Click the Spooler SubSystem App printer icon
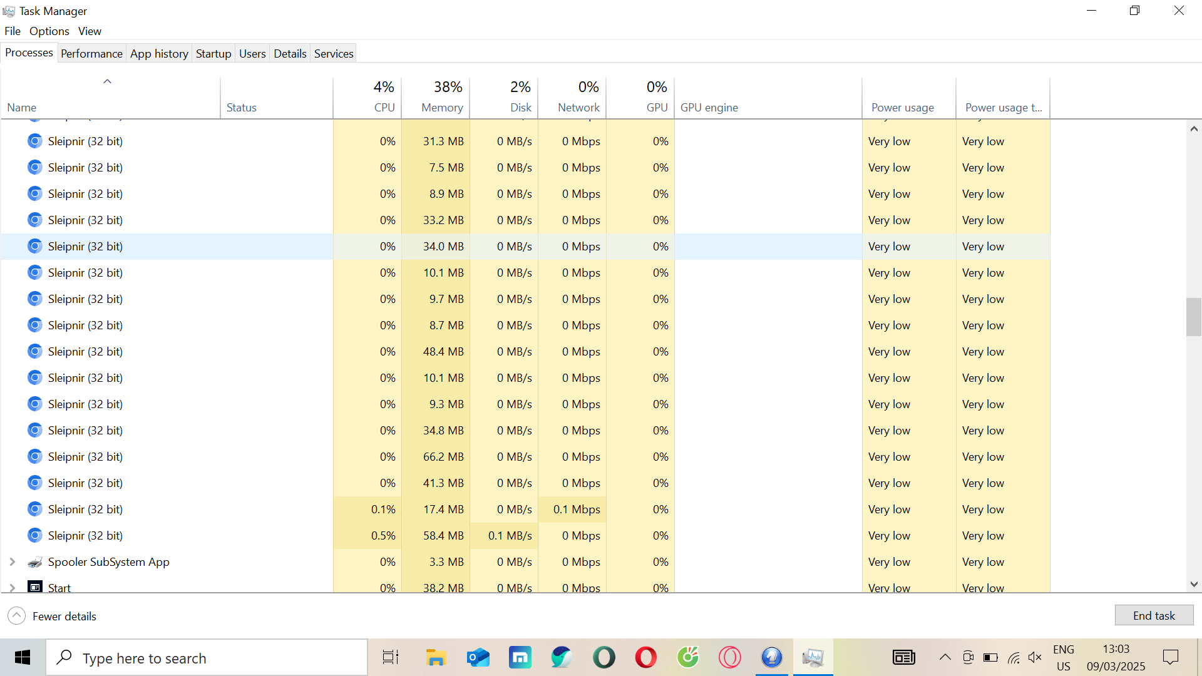Screen dimensions: 1202x676 click(35, 562)
